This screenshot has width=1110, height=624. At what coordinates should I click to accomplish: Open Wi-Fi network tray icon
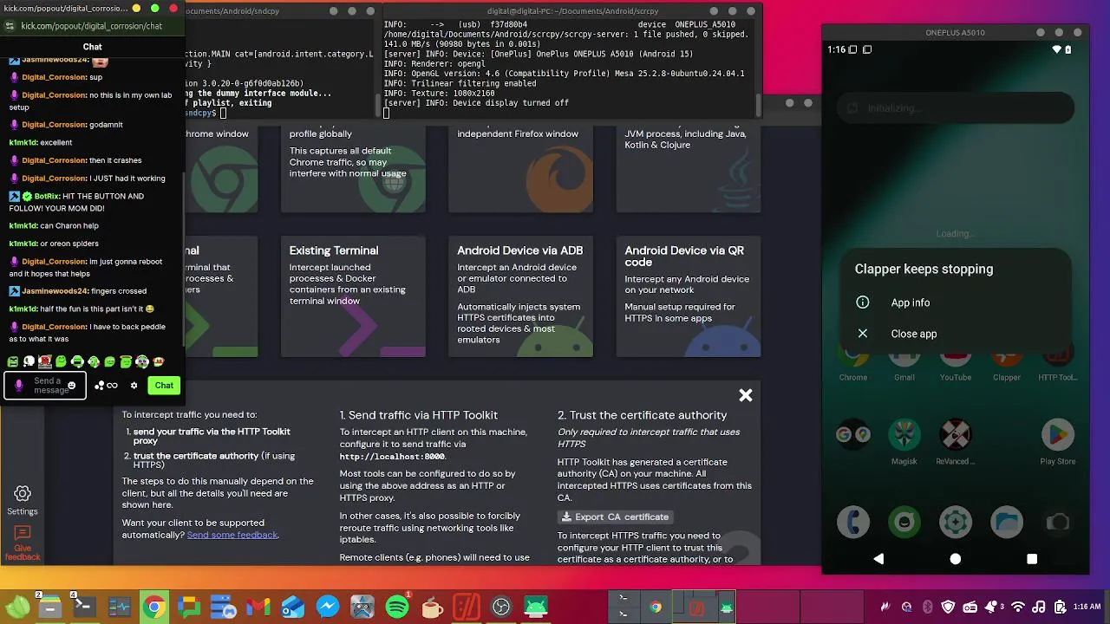(x=1019, y=608)
